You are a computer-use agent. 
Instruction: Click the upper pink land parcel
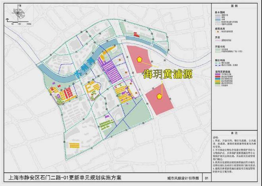(139, 59)
